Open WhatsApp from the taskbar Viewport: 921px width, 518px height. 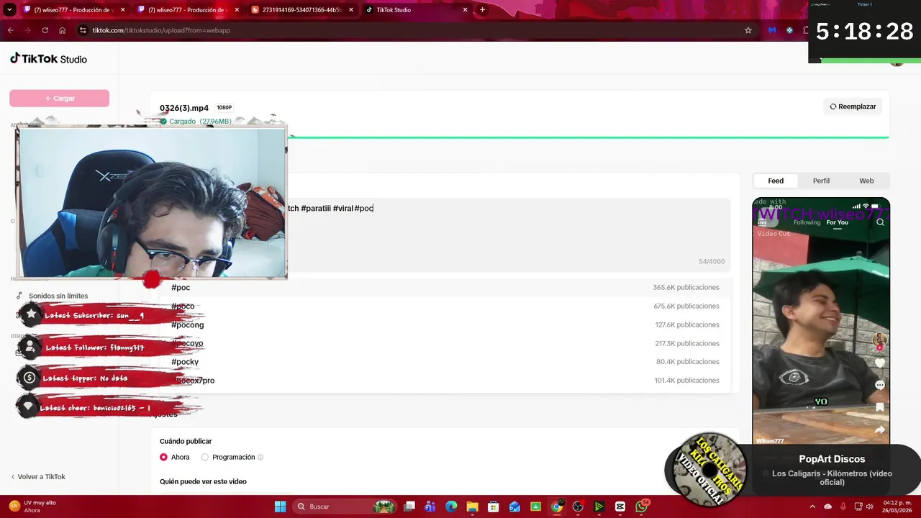641,506
